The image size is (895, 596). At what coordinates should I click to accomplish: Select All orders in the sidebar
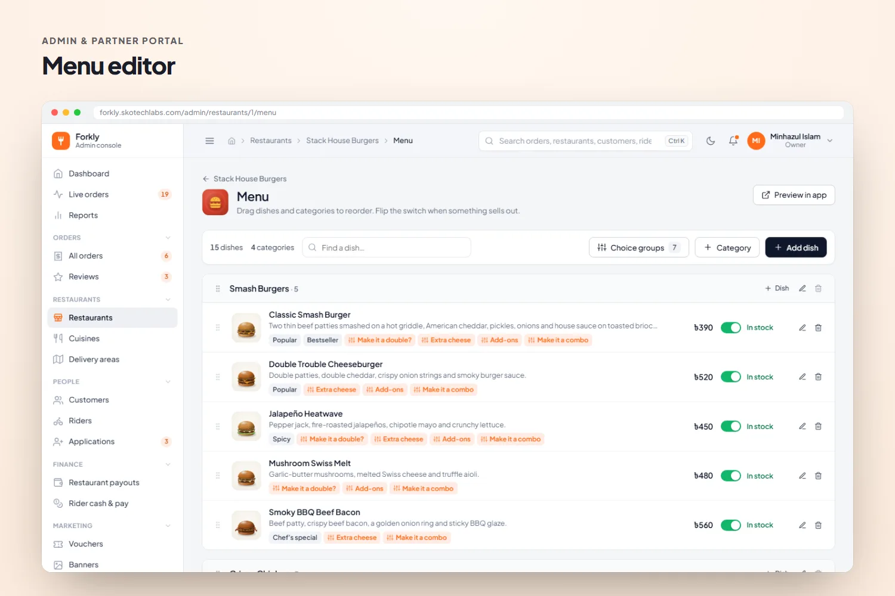coord(112,256)
